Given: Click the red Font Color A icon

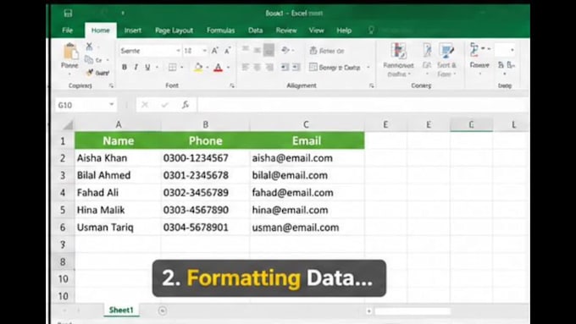Looking at the screenshot, I should (x=219, y=68).
